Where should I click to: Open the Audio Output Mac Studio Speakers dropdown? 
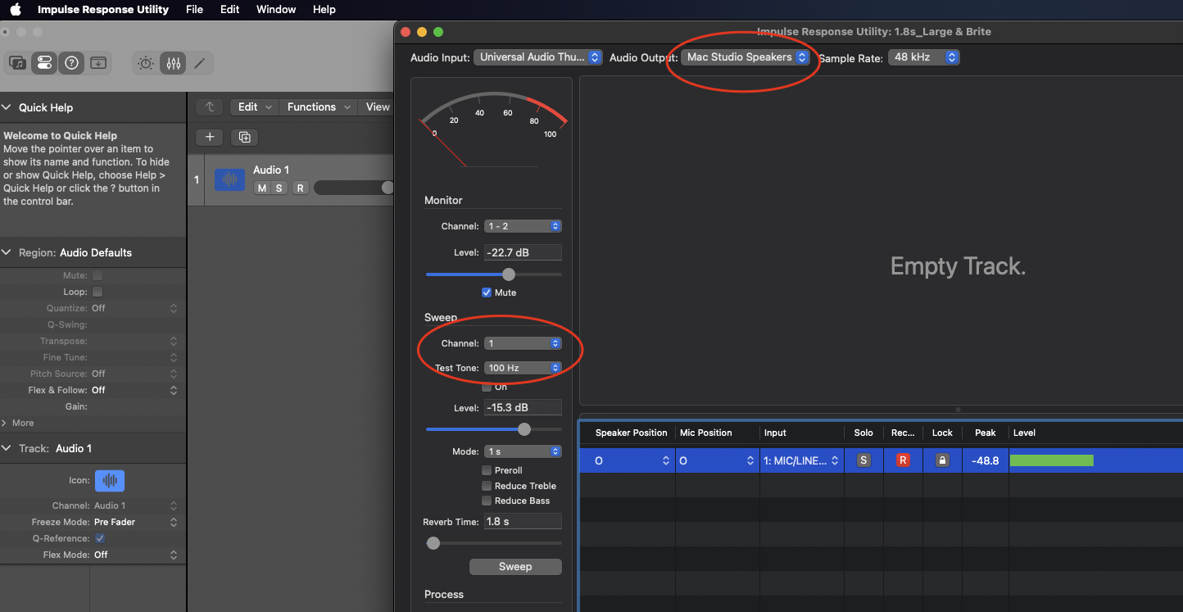pos(746,57)
